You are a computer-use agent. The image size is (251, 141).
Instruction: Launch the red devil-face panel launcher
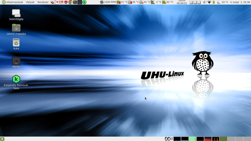tap(66, 2)
